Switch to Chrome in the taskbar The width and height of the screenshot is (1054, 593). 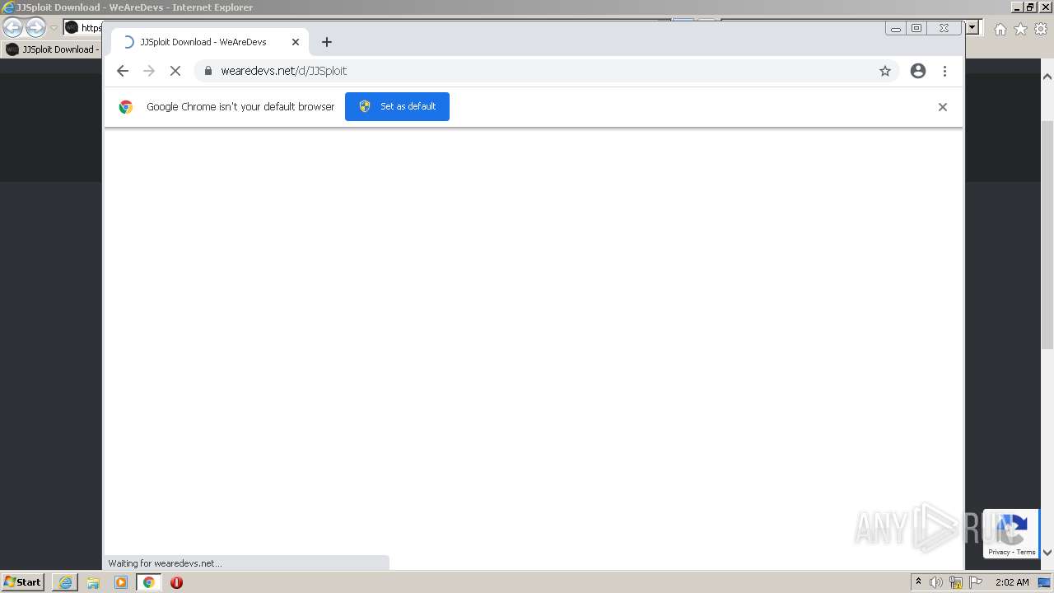149,582
